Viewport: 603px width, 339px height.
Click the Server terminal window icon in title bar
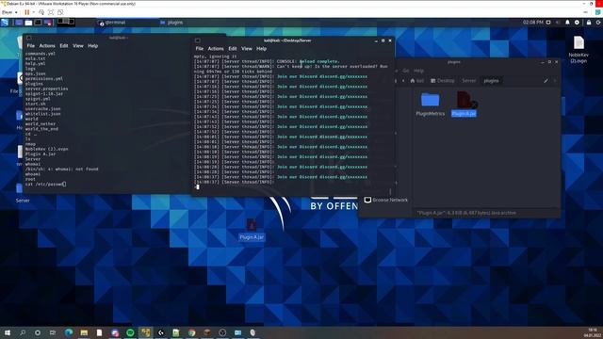point(197,40)
